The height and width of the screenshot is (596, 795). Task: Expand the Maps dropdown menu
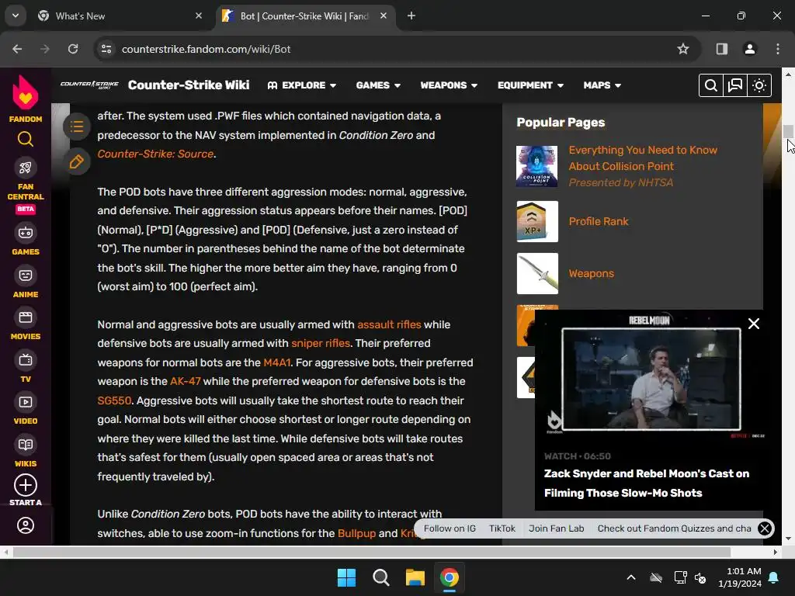click(602, 85)
